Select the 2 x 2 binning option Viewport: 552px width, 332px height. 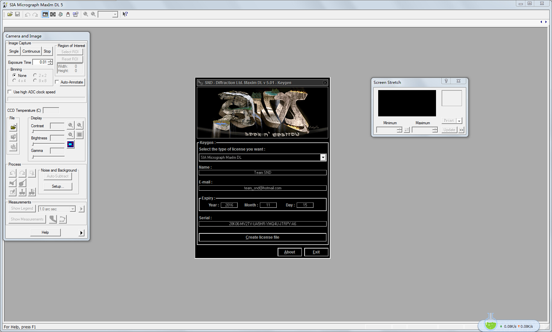(35, 75)
